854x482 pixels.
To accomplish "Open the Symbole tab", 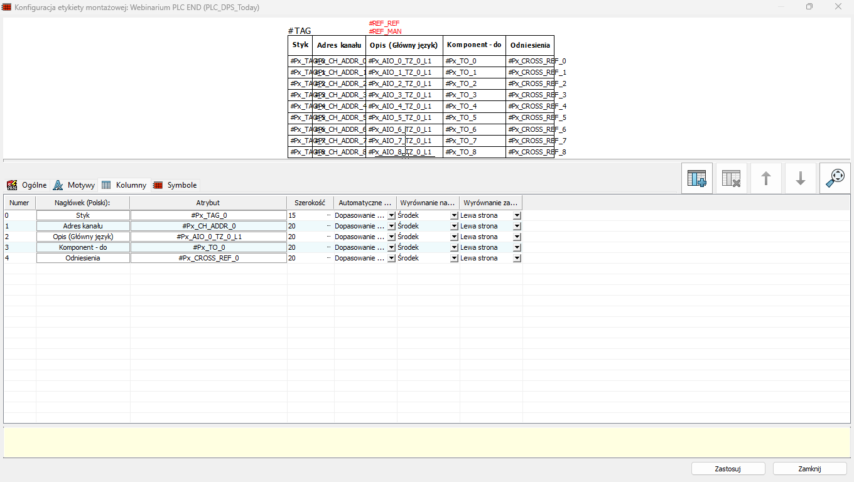I will click(181, 185).
